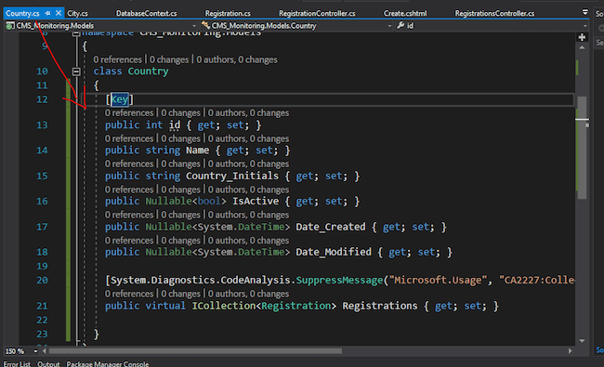Click the vertical scrollbar thumb

(x=582, y=148)
